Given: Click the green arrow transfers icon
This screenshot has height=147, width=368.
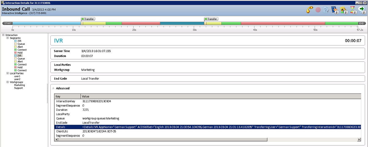Looking at the screenshot, I should click(x=362, y=10).
